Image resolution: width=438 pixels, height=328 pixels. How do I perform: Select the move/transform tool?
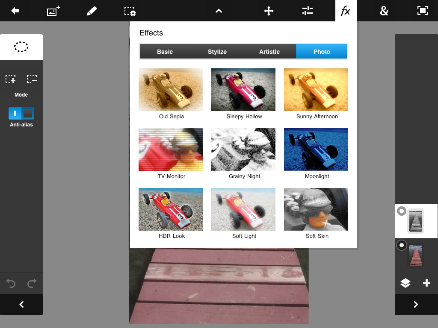269,11
